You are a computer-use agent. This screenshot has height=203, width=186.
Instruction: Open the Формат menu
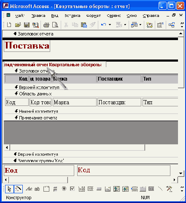[93, 16]
